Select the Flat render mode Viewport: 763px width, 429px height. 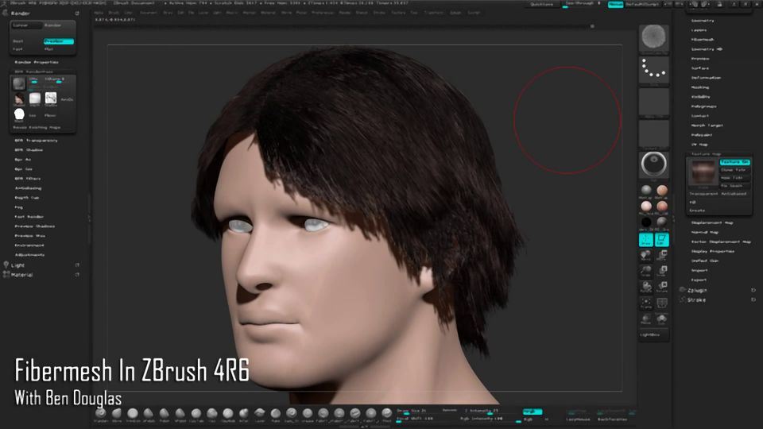[x=49, y=49]
